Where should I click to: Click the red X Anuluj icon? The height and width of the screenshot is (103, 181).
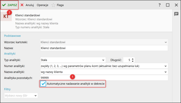point(22,5)
